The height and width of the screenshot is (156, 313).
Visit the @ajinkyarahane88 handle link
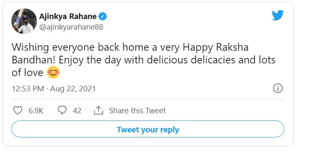(71, 27)
